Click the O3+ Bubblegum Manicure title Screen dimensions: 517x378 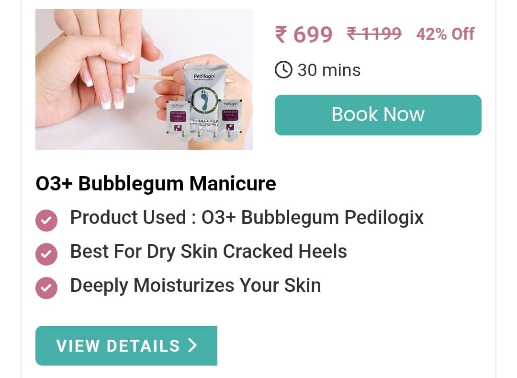click(156, 184)
